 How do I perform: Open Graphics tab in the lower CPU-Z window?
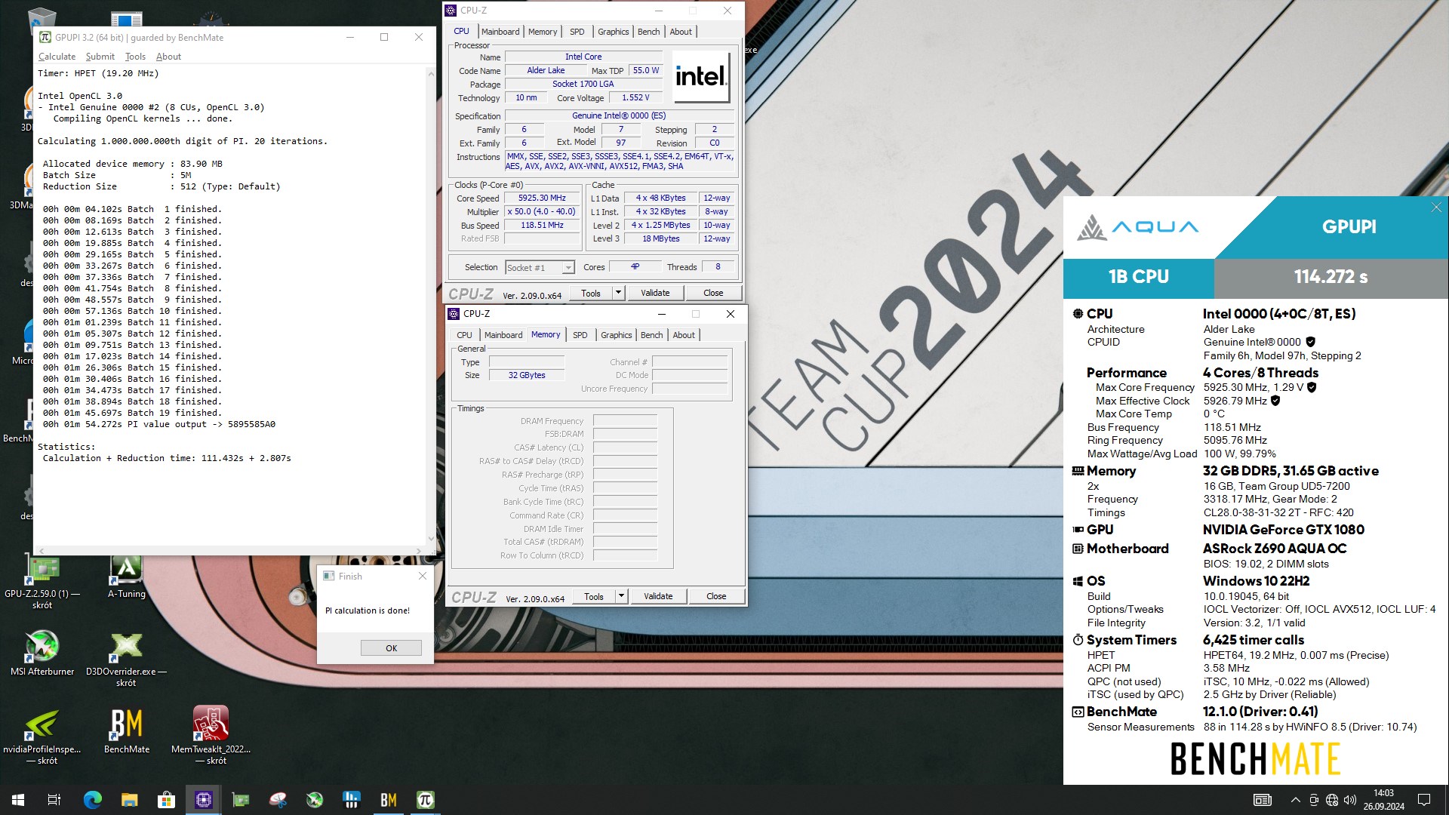(616, 335)
